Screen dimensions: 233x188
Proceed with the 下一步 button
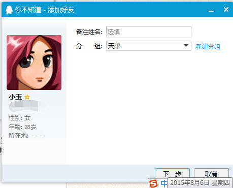tap(172, 174)
